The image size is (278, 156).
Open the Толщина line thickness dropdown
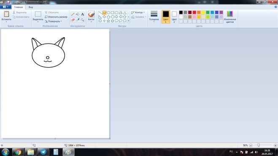154,16
